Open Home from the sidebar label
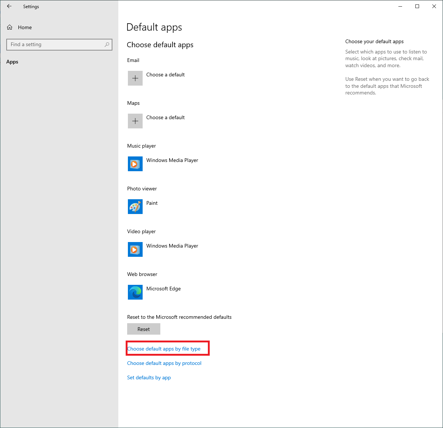This screenshot has height=428, width=443. click(25, 27)
